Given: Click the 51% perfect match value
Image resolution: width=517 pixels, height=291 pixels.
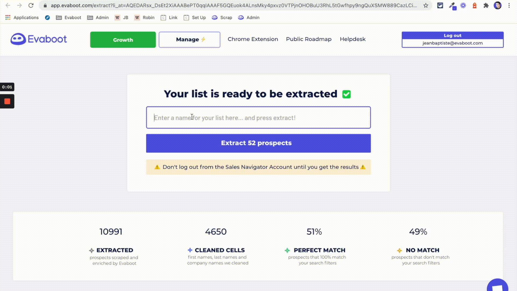Looking at the screenshot, I should 314,232.
